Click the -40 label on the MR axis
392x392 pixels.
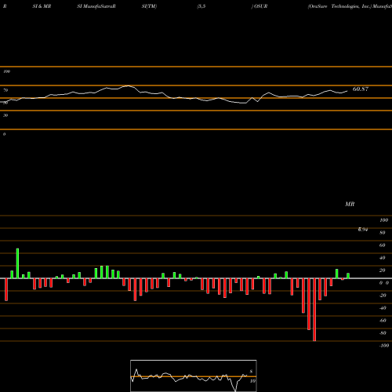click(x=383, y=308)
